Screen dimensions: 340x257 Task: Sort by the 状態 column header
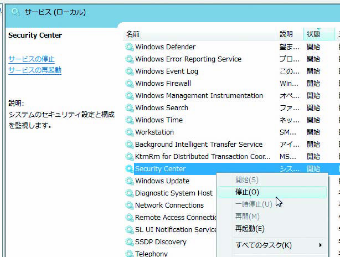click(x=319, y=34)
